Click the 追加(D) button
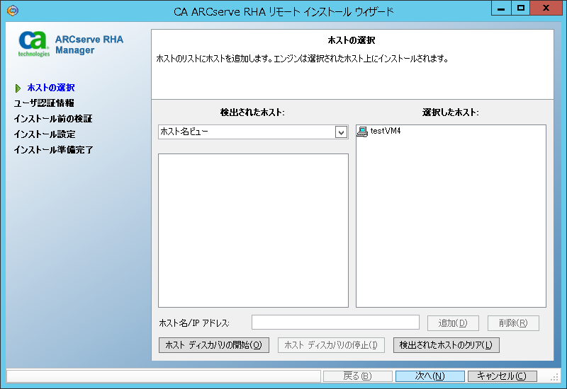 coord(453,323)
